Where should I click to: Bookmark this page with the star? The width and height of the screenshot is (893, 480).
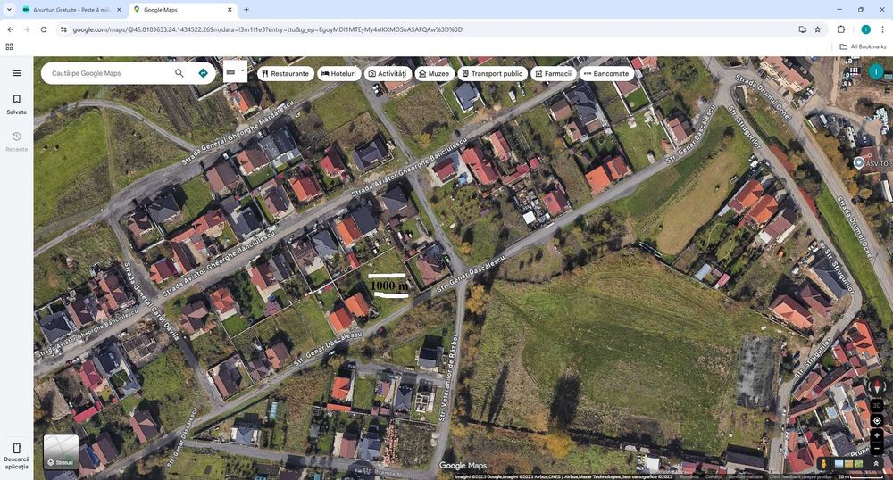[818, 29]
